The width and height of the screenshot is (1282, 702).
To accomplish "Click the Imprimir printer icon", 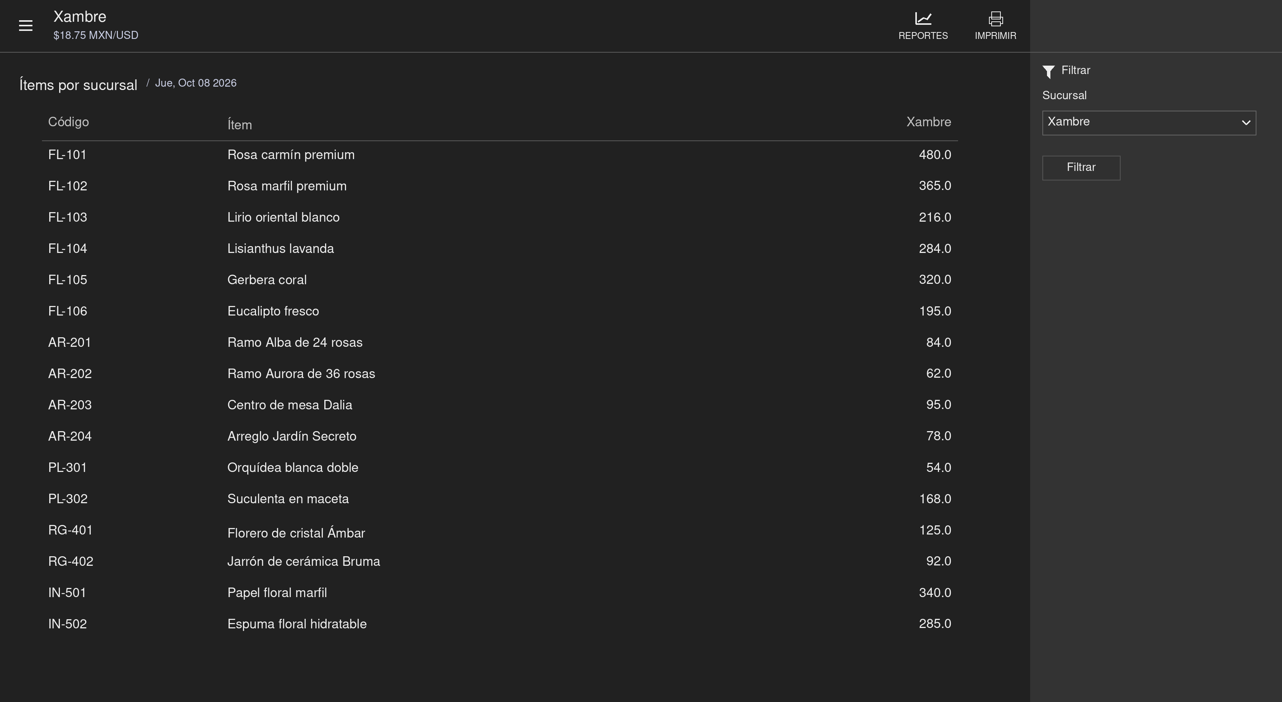I will tap(995, 19).
